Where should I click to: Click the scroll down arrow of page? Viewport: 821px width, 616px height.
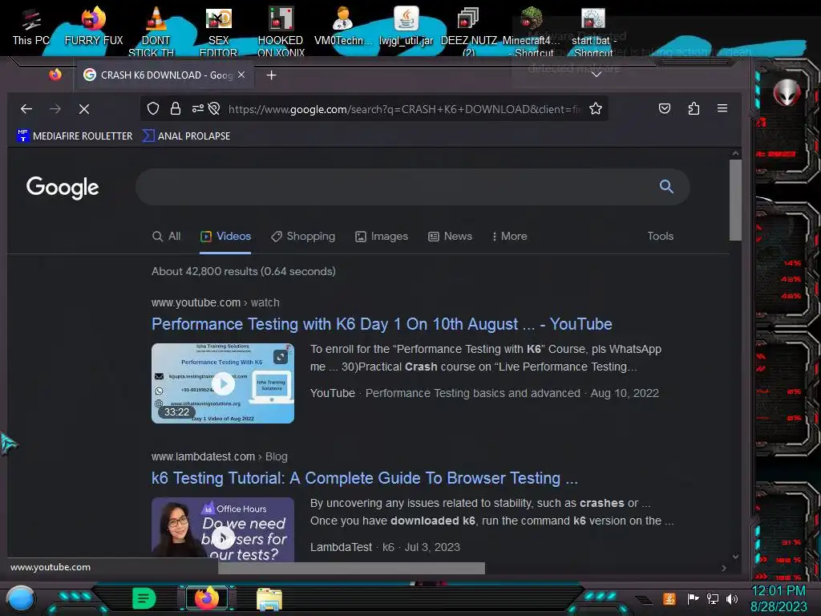(x=735, y=557)
